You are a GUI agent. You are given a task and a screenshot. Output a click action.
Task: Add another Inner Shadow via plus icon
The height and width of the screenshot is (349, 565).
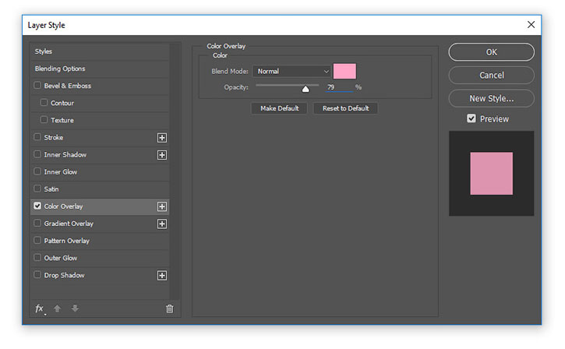click(162, 155)
